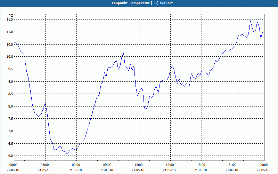The image size is (278, 174).
Task: Click the 10,0 y-axis label
Action: point(10,57)
